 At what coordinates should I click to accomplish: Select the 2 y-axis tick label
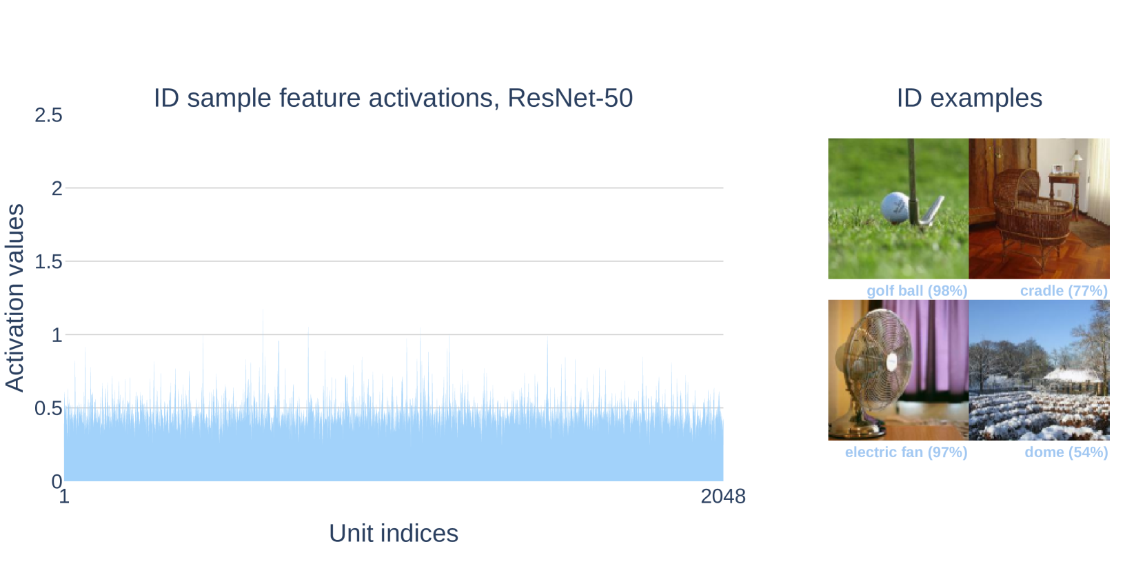point(57,188)
